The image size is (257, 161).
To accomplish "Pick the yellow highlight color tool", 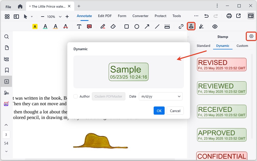I will pos(35,26).
